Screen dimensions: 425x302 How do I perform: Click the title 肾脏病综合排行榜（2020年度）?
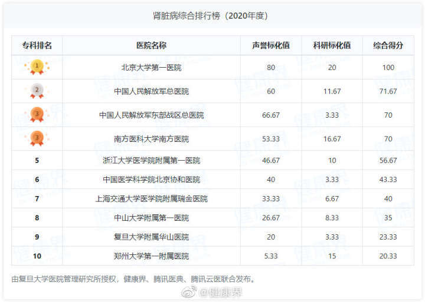click(210, 16)
